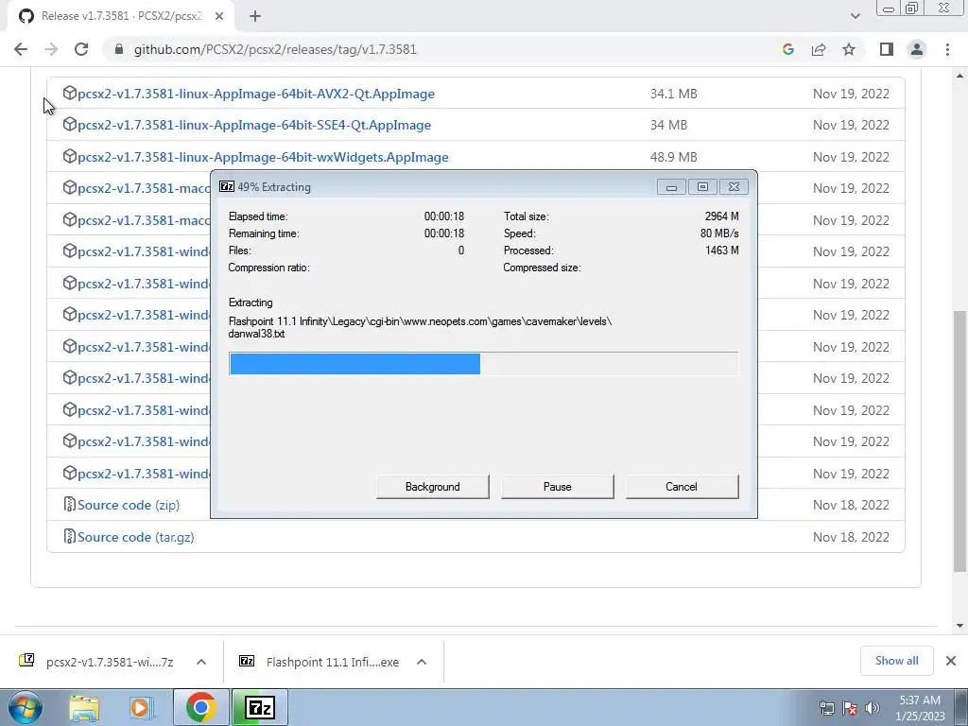Show all downloads
Screen dimensions: 968x726
(x=896, y=661)
